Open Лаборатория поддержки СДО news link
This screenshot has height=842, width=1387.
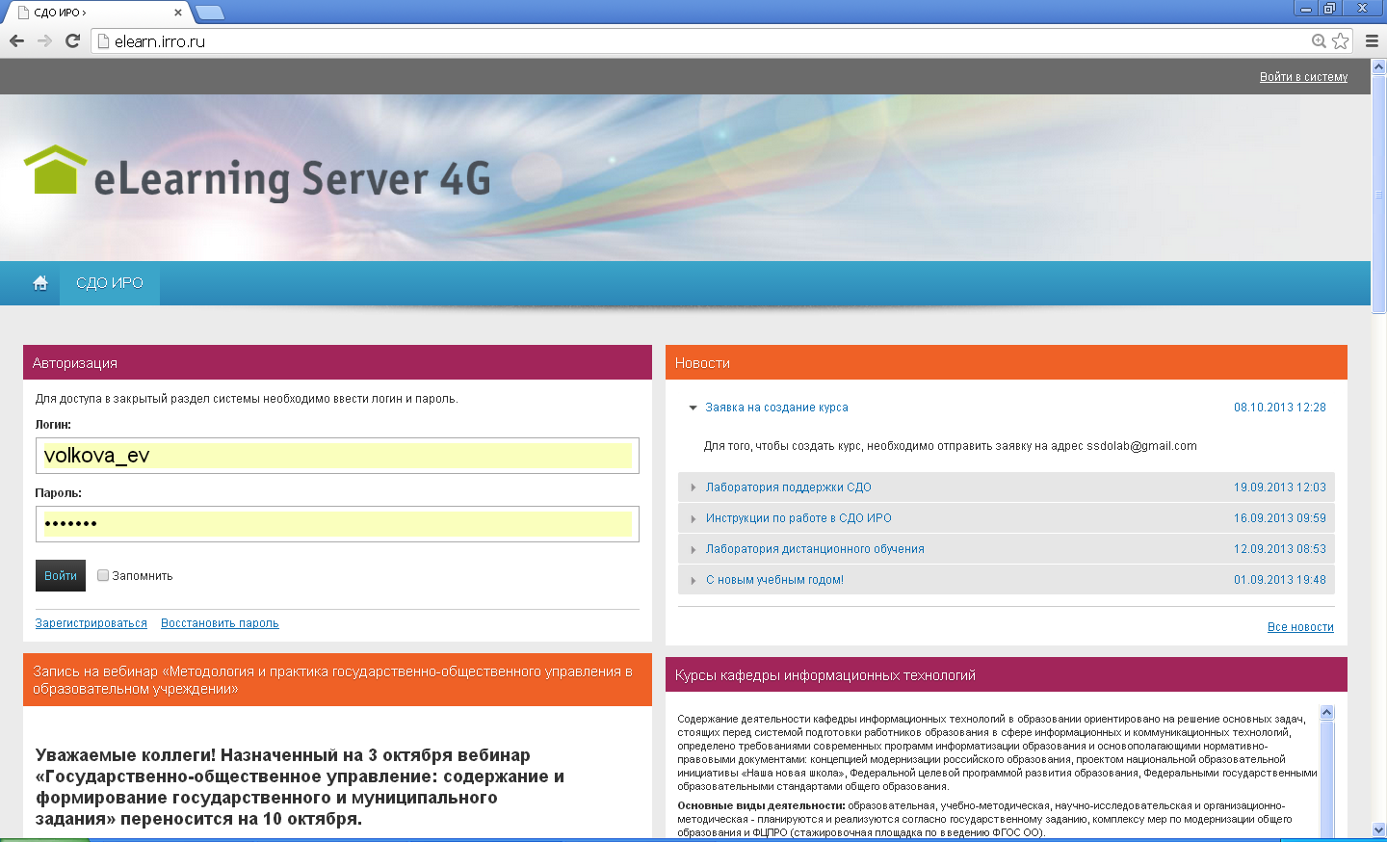(788, 487)
